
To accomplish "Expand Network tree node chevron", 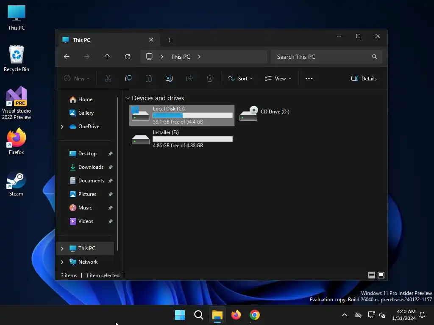I will 62,262.
